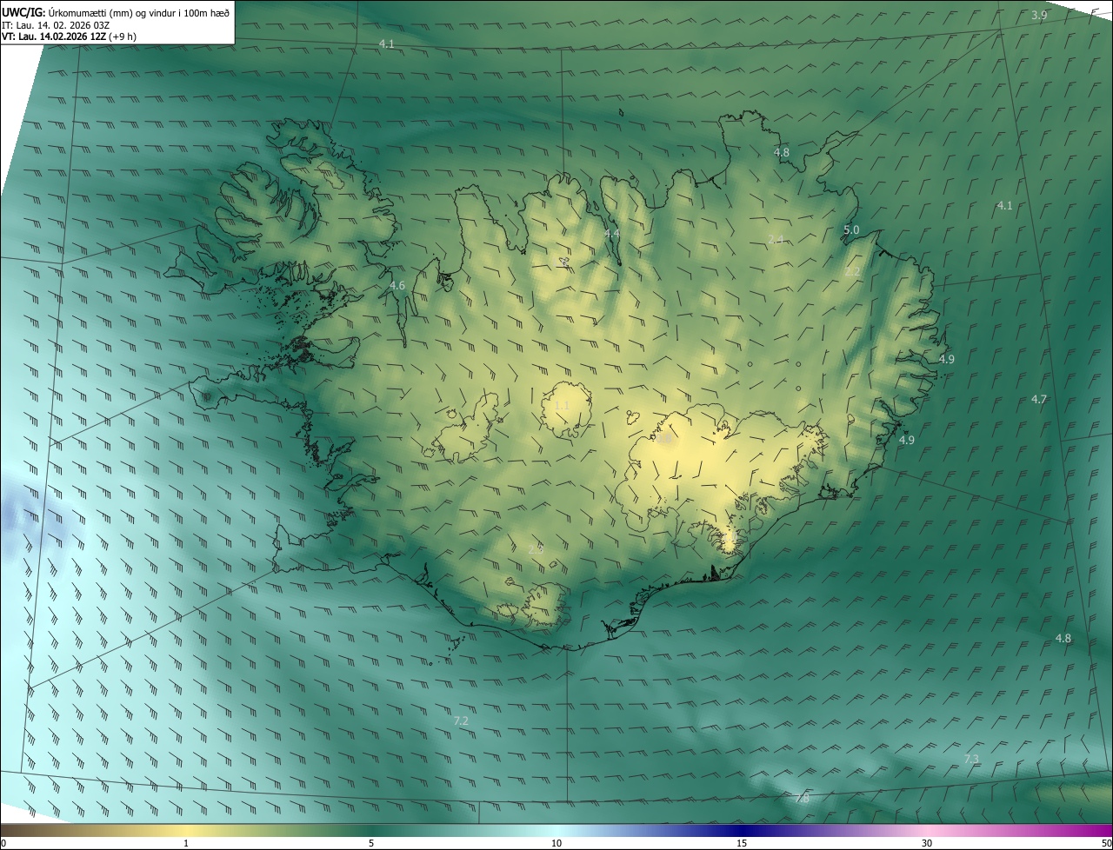Click the color scale tick labeled 30
Screen dimensions: 1113x850
pyautogui.click(x=927, y=843)
